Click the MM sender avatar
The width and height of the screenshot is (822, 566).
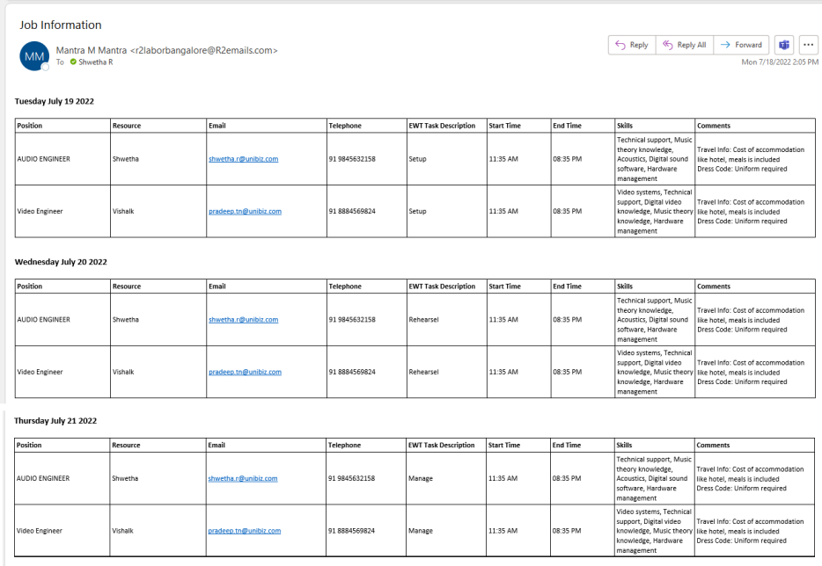click(34, 56)
